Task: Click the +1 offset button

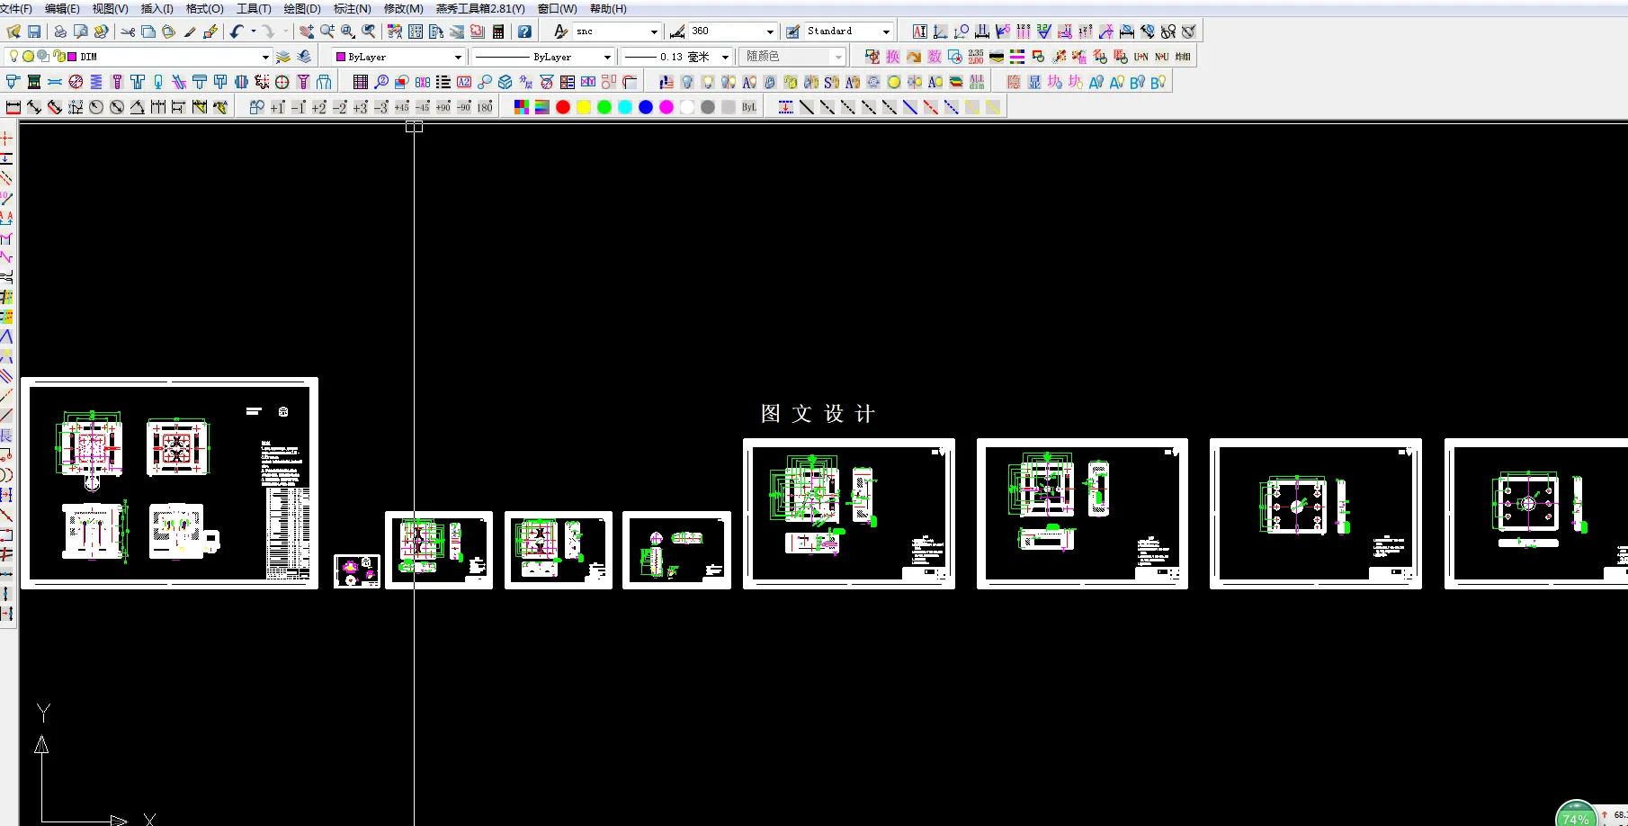Action: point(278,107)
